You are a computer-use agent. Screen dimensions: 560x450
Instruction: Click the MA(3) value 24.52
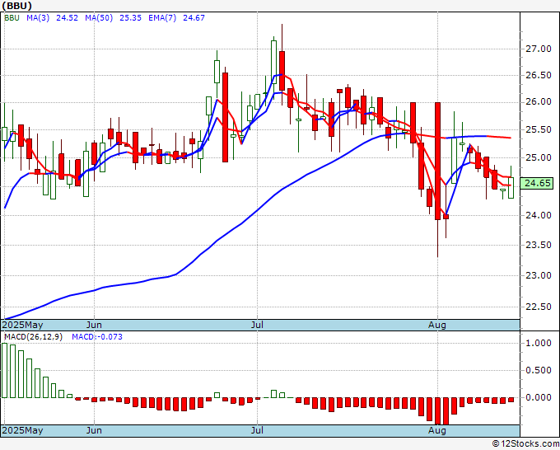(x=67, y=18)
